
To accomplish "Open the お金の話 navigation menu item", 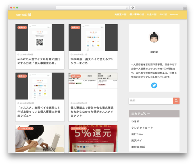I will tap(152, 14).
